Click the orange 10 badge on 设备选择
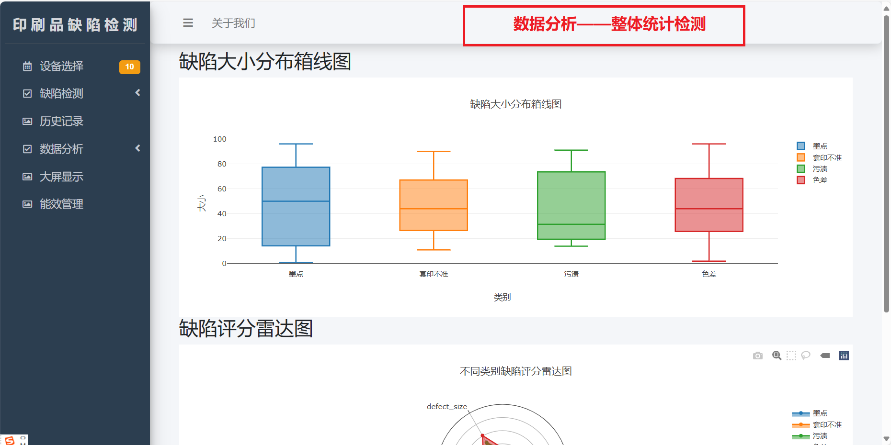 pos(130,67)
